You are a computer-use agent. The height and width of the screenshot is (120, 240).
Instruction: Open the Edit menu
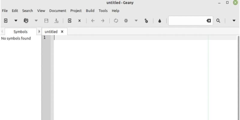click(15, 11)
